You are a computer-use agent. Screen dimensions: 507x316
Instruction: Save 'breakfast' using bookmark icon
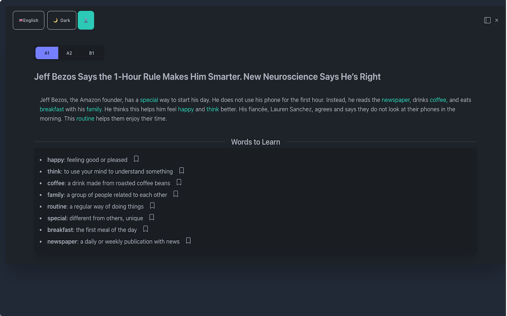pyautogui.click(x=146, y=229)
